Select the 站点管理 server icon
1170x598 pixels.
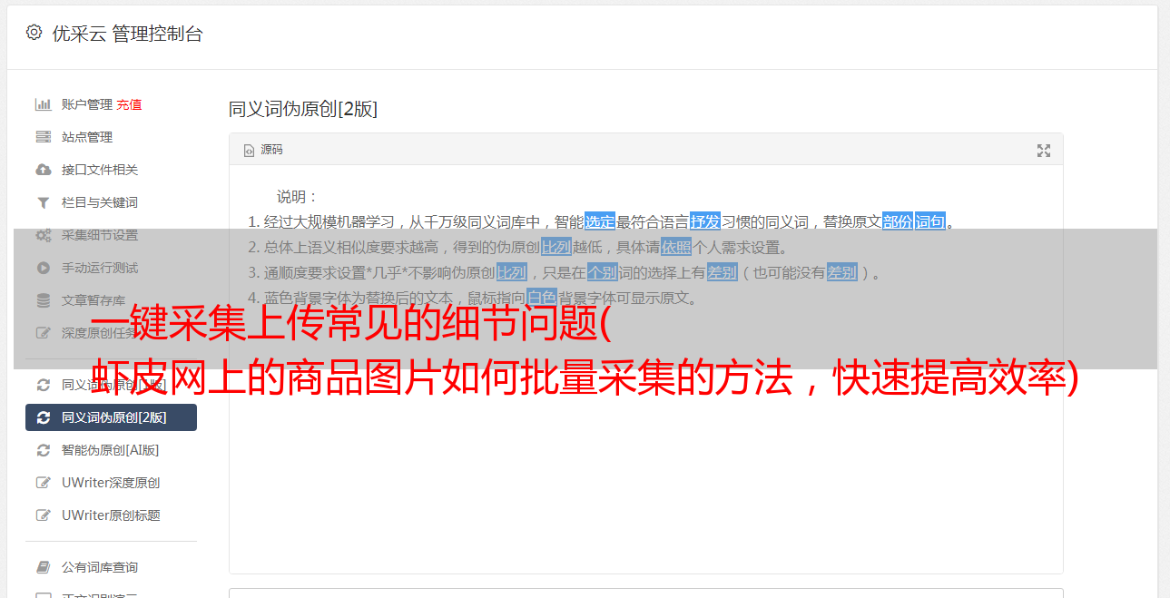click(43, 137)
